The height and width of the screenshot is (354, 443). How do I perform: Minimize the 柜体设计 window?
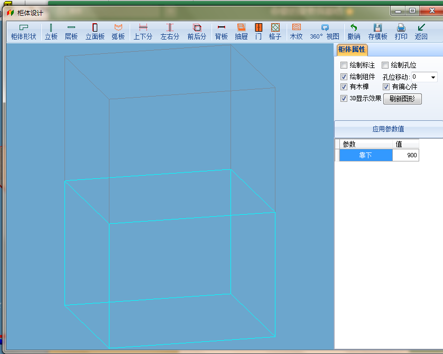(399, 11)
